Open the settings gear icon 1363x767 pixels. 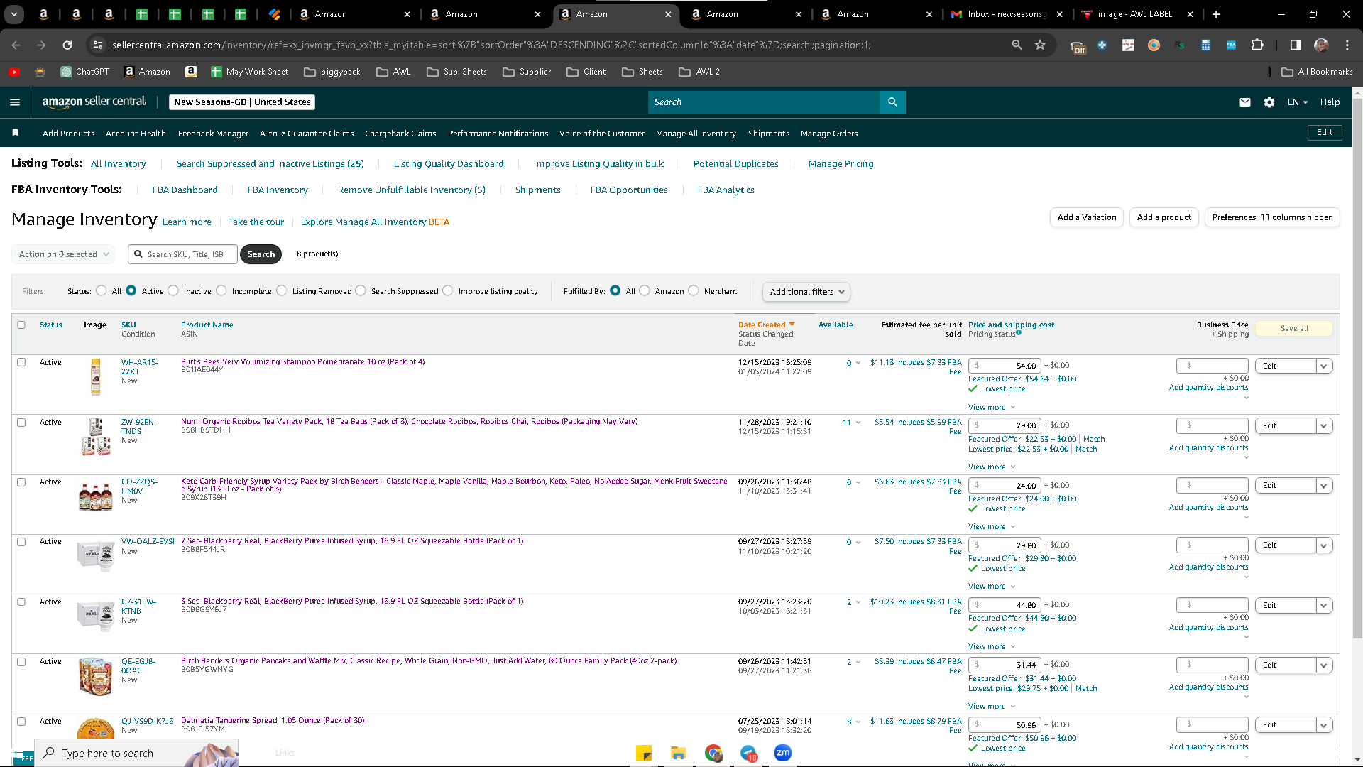(1269, 102)
